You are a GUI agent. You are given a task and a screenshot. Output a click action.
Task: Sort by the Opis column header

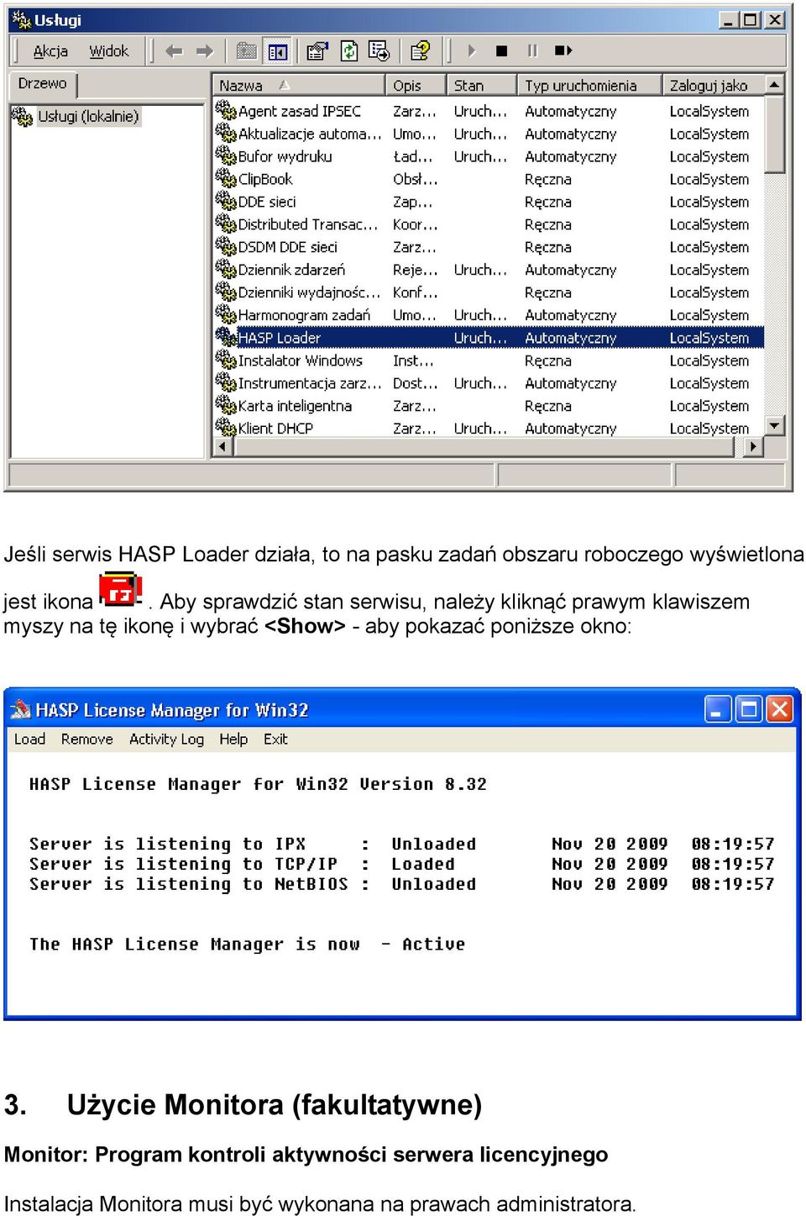[x=416, y=85]
